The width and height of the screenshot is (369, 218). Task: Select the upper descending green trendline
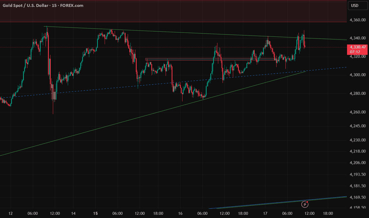coord(198,34)
